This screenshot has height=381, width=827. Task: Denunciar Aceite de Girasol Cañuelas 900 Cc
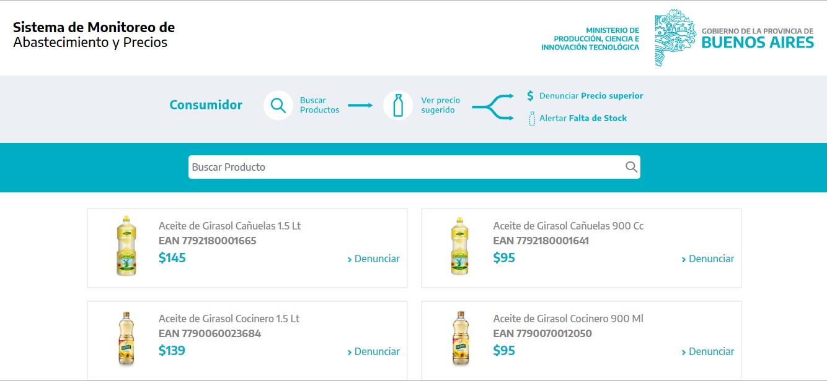[x=708, y=259]
